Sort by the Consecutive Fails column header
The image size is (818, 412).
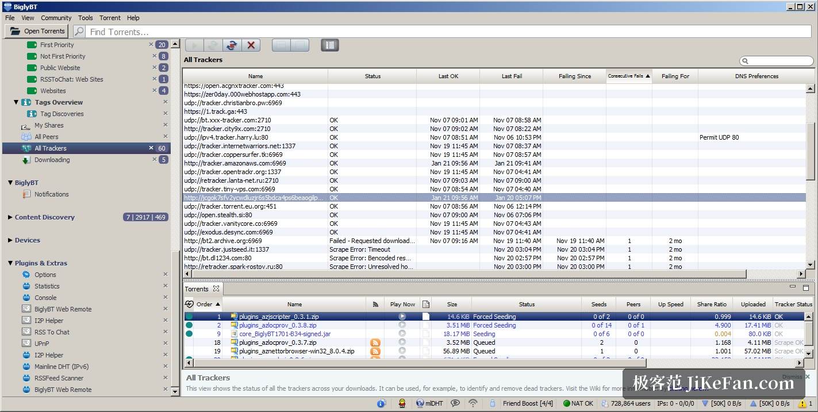tap(629, 76)
